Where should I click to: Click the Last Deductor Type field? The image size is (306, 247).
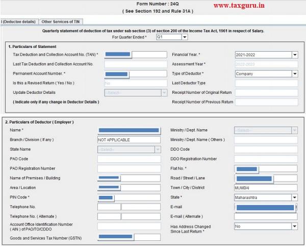(x=266, y=83)
